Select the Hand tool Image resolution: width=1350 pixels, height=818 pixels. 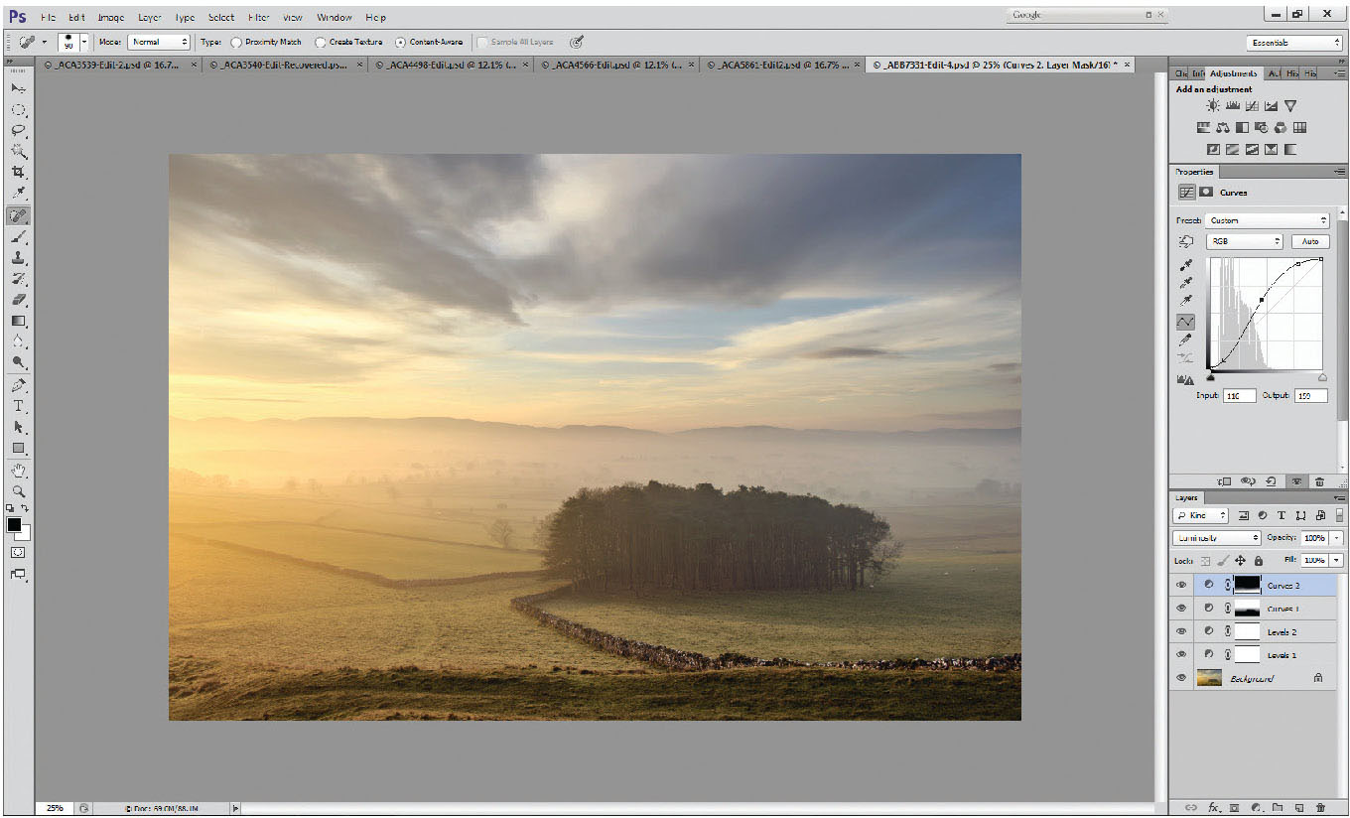pos(18,471)
